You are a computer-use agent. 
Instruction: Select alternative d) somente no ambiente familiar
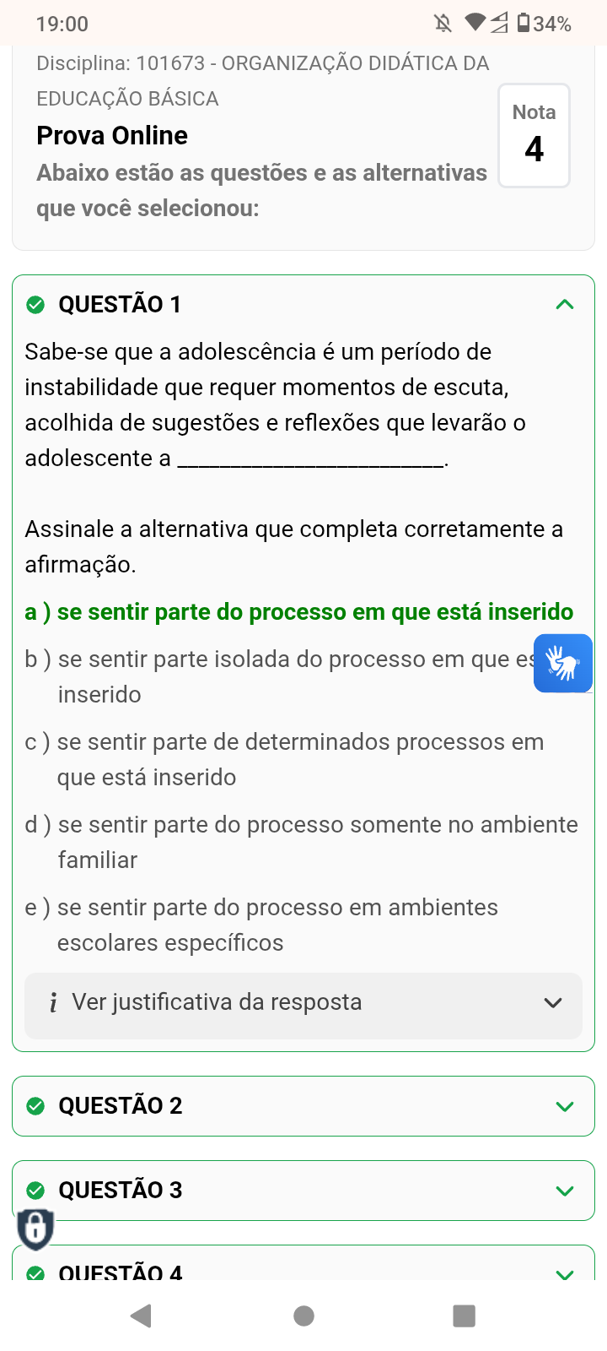[302, 842]
